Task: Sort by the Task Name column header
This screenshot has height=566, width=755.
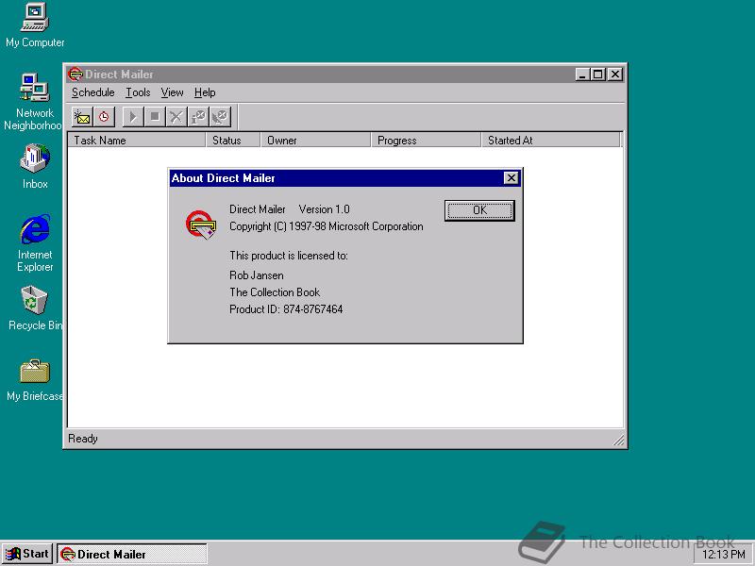Action: tap(136, 140)
